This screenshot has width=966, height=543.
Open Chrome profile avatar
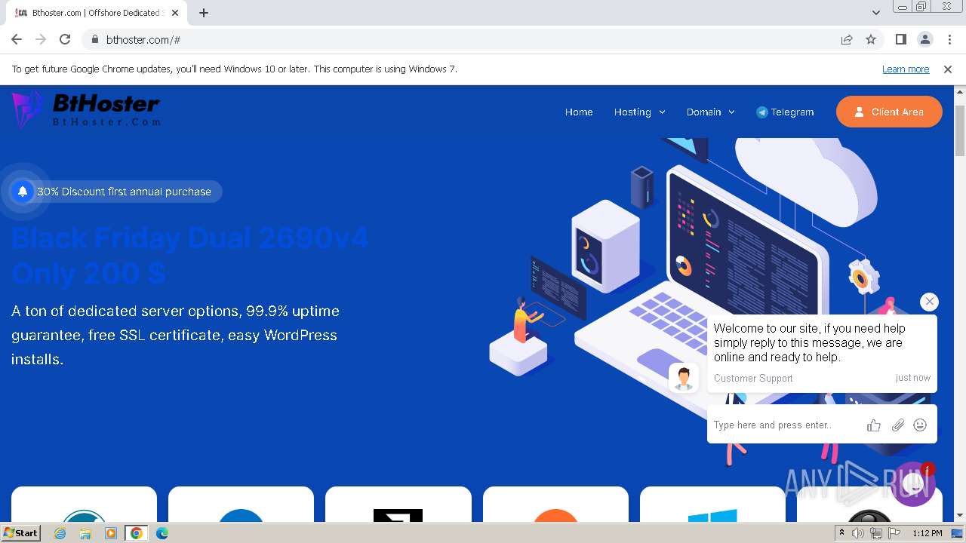pyautogui.click(x=925, y=39)
